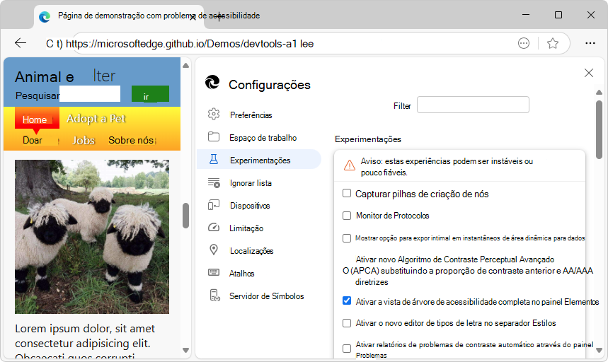
Task: Click the Espaço de trabalho folder icon
Action: pyautogui.click(x=214, y=137)
